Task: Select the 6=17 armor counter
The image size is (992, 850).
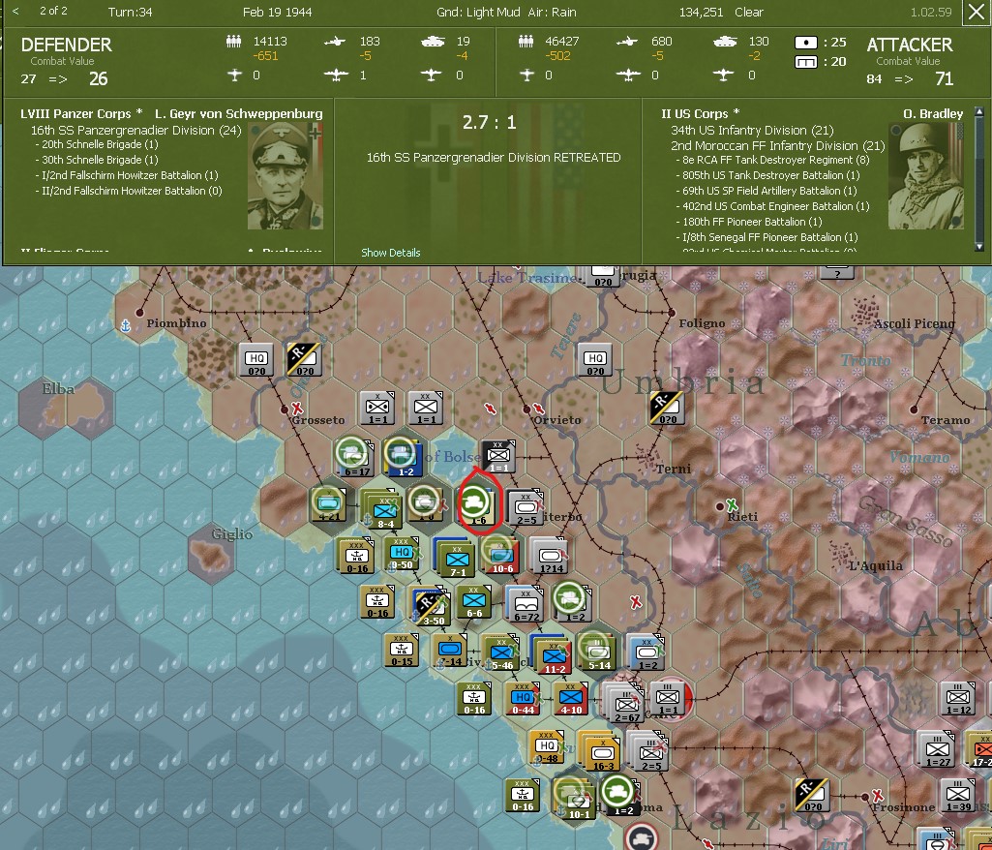Action: (x=354, y=456)
